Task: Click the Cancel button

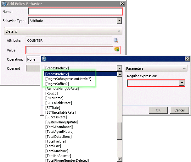Action: pos(179,110)
